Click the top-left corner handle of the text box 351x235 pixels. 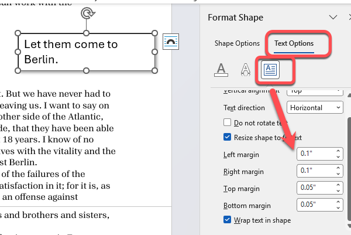(18, 33)
